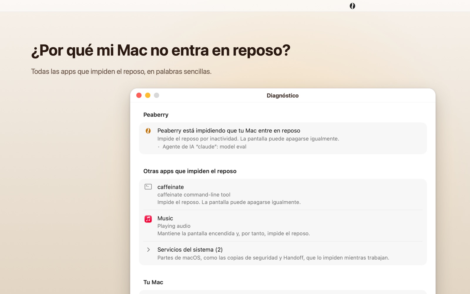Click the caffeinate command-line tool description

[x=194, y=195]
